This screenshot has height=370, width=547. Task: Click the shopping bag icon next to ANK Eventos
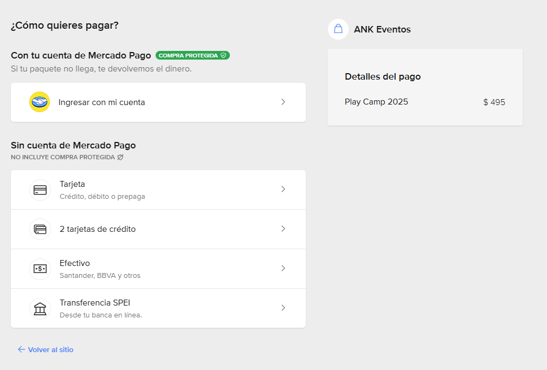[338, 29]
